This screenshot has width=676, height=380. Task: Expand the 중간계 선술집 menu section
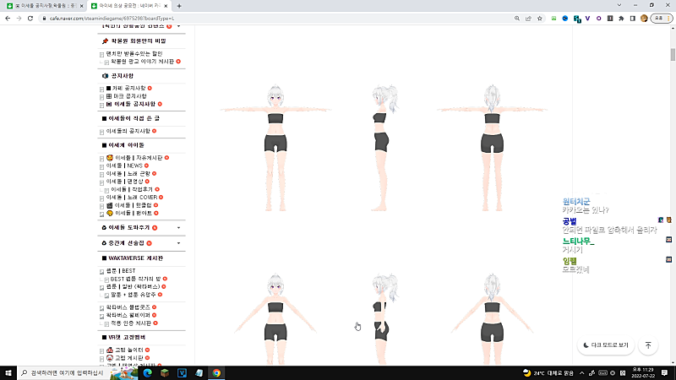coord(178,242)
